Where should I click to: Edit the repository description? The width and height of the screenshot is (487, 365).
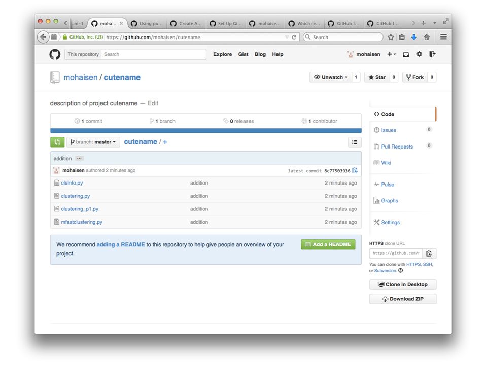(x=153, y=103)
